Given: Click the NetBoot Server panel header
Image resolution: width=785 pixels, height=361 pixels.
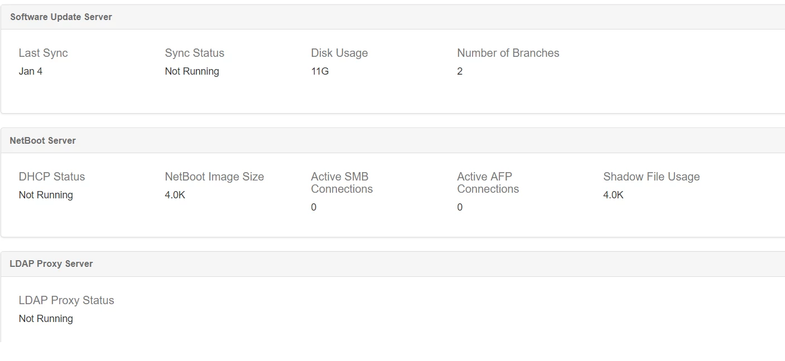Looking at the screenshot, I should tap(42, 141).
